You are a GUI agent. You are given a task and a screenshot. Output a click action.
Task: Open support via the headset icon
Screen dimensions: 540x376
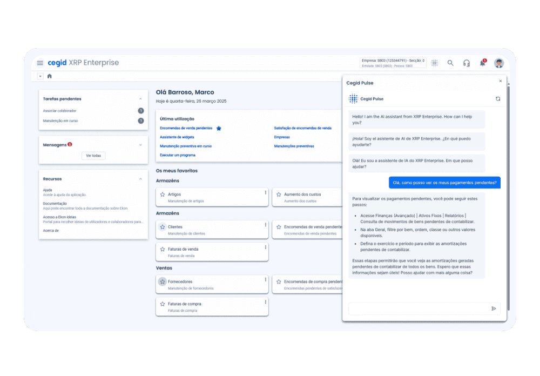point(467,63)
